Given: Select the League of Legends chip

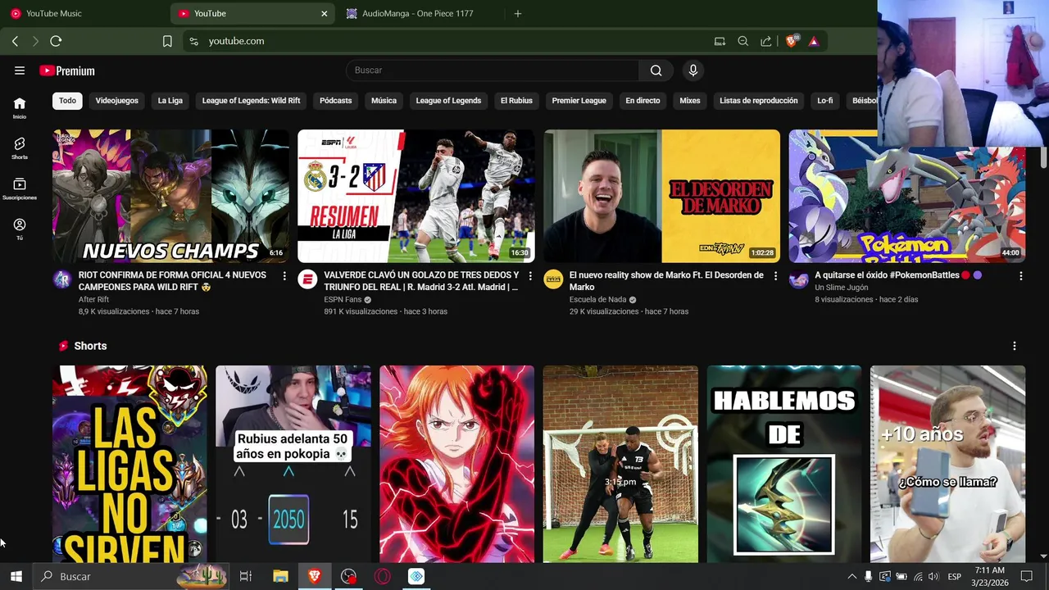Looking at the screenshot, I should pyautogui.click(x=448, y=101).
